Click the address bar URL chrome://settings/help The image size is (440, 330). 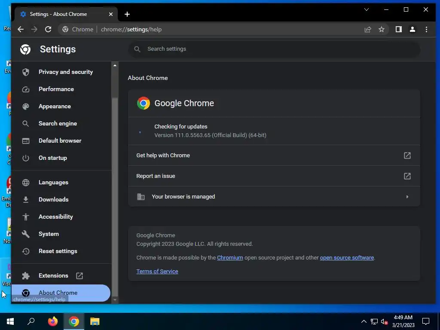pyautogui.click(x=131, y=30)
